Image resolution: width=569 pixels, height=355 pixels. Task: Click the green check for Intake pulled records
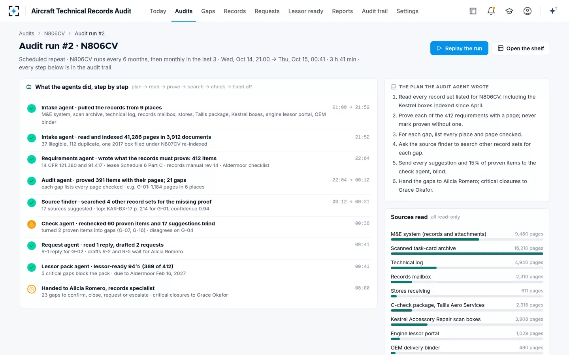[32, 108]
